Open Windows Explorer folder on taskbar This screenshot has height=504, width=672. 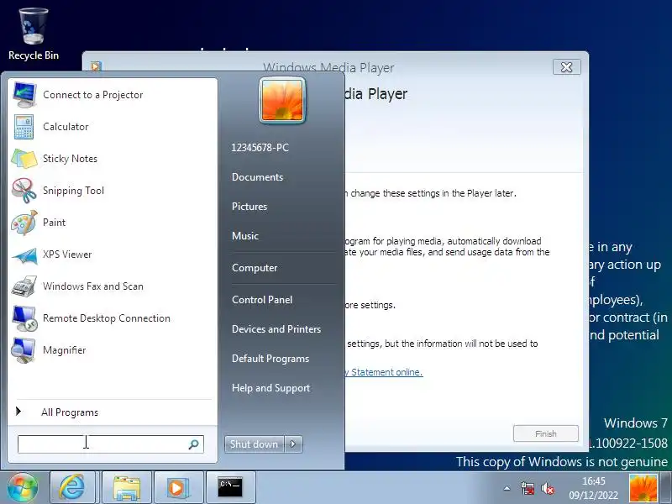[x=127, y=487]
